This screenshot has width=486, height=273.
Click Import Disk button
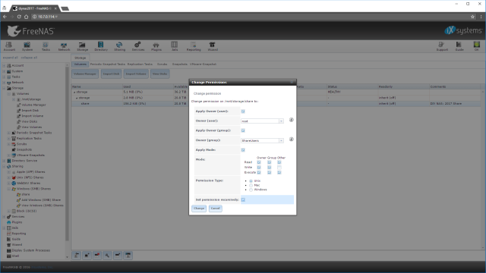[x=111, y=74]
